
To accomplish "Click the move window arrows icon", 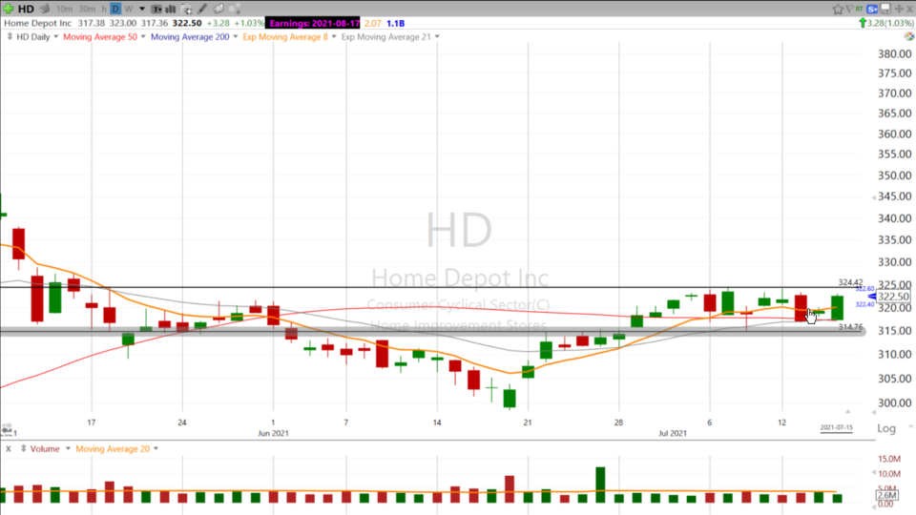I will (899, 9).
